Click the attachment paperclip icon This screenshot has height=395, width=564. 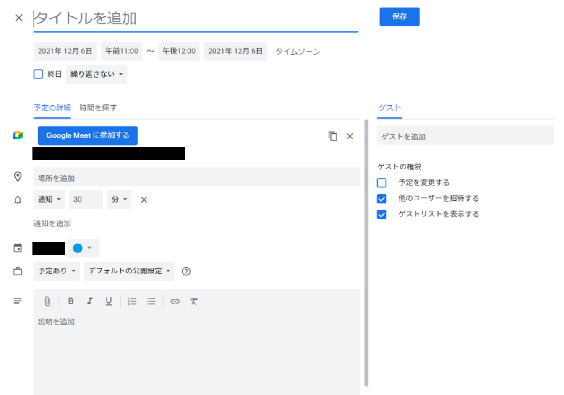tap(47, 301)
